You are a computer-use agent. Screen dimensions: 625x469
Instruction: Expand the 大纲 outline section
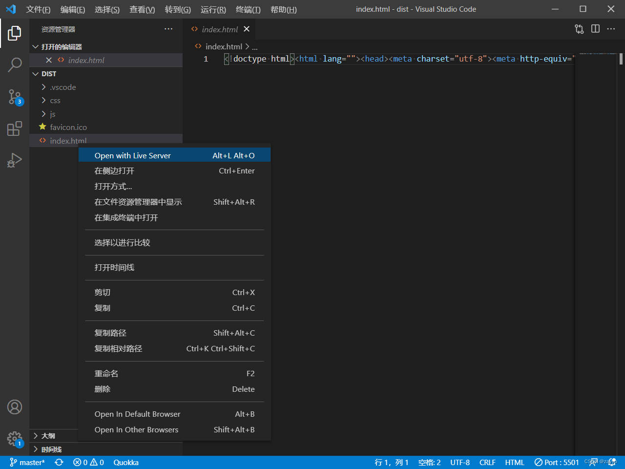click(x=54, y=436)
